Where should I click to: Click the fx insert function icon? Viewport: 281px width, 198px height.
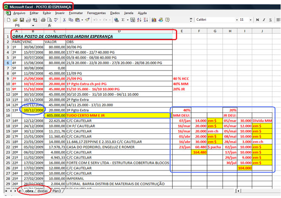(x=49, y=25)
